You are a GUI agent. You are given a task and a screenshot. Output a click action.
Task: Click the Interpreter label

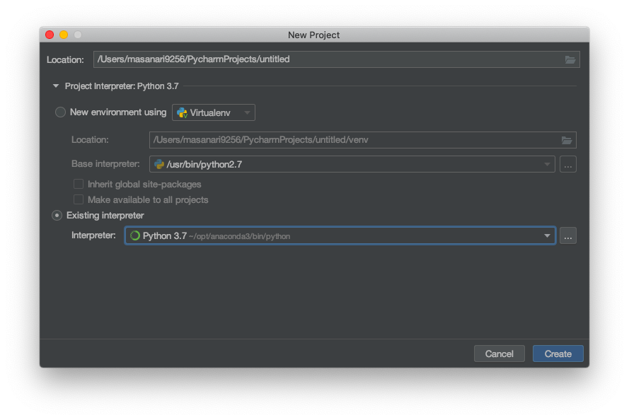pyautogui.click(x=93, y=235)
